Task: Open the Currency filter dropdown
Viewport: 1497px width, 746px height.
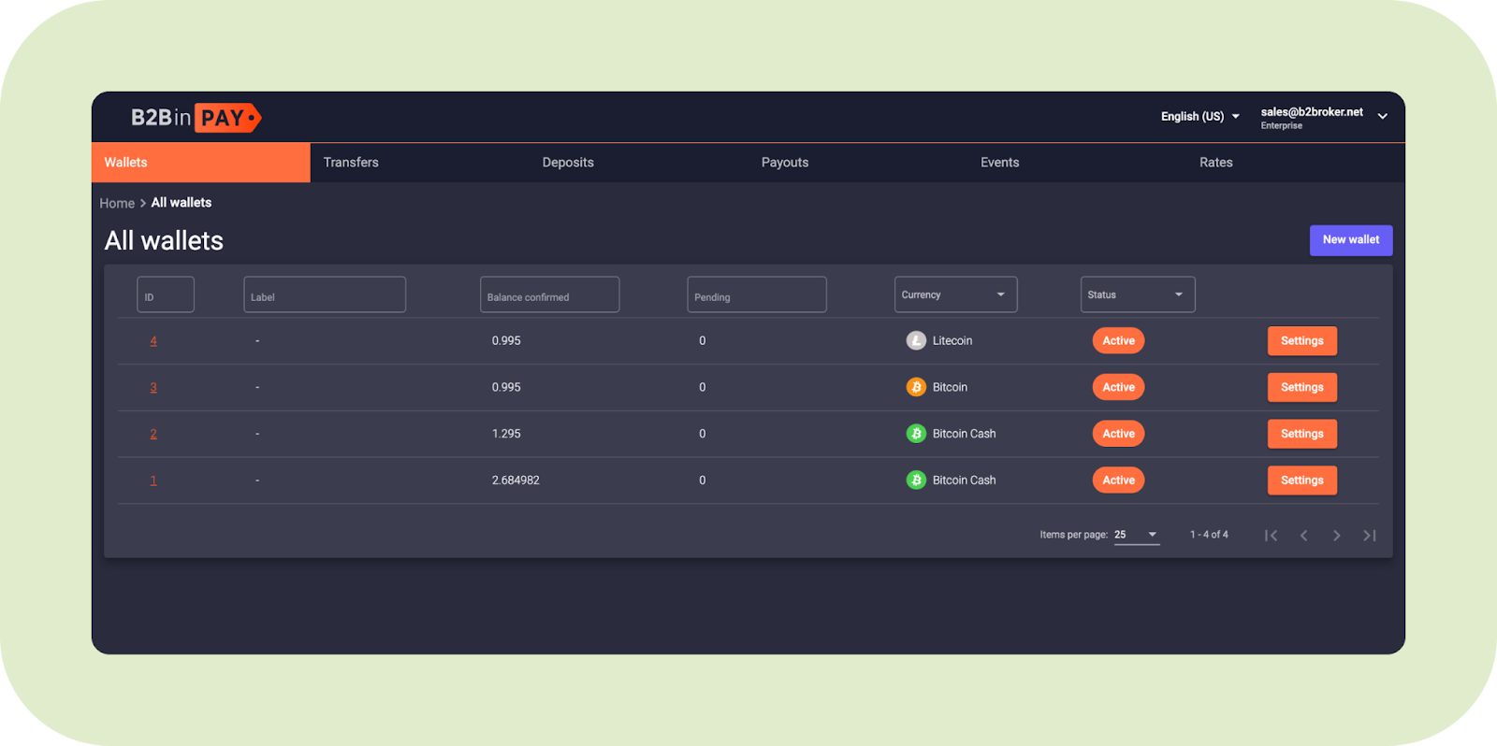Action: tap(955, 294)
